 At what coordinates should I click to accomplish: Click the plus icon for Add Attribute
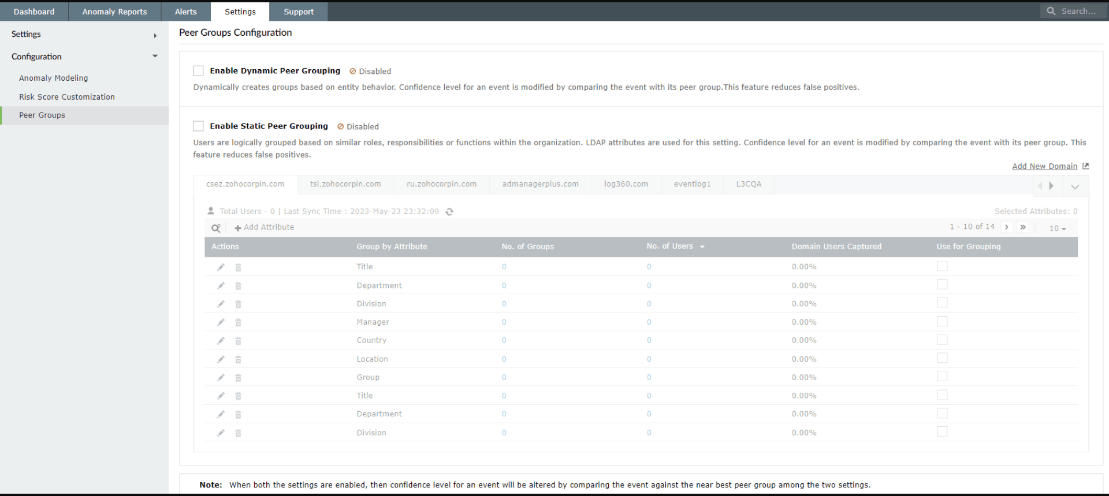[237, 228]
